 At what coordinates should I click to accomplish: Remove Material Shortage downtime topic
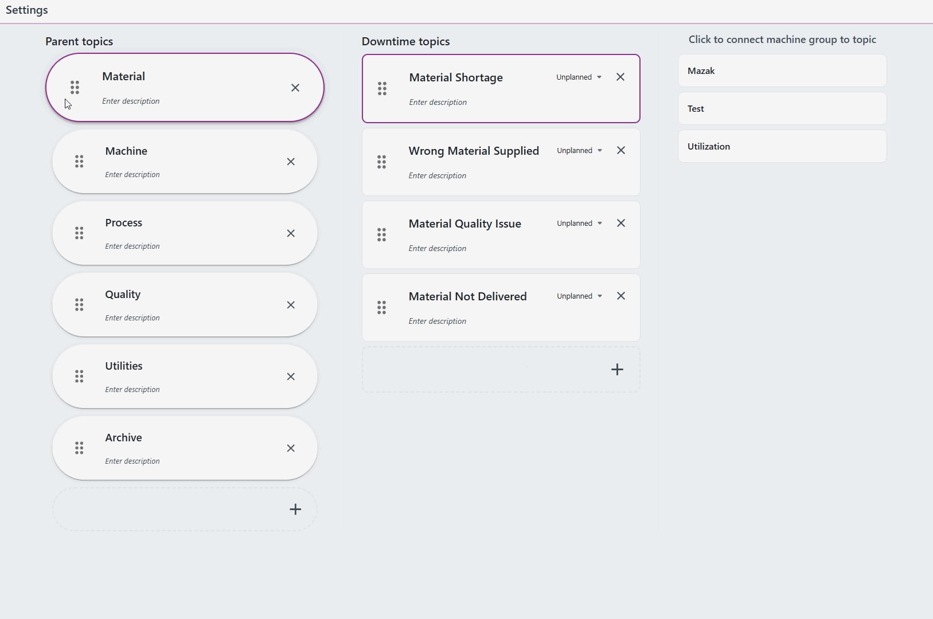620,77
